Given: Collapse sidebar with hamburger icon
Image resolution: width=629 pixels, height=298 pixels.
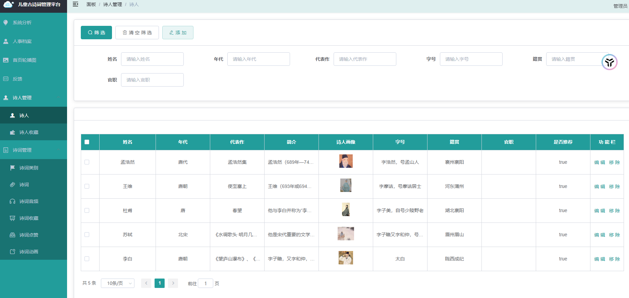Looking at the screenshot, I should [x=75, y=4].
